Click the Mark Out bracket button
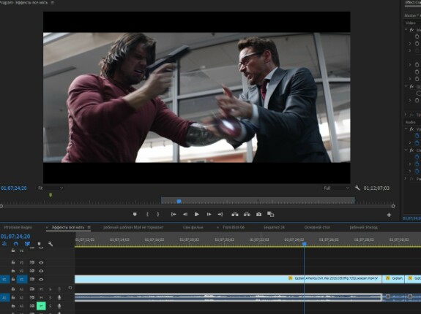The width and height of the screenshot is (421, 314). pyautogui.click(x=158, y=215)
